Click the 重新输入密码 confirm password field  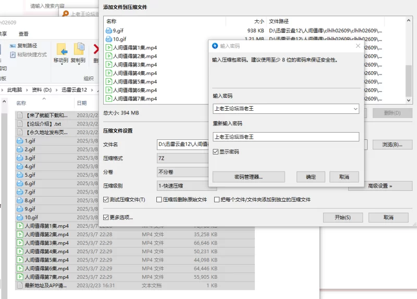286,137
